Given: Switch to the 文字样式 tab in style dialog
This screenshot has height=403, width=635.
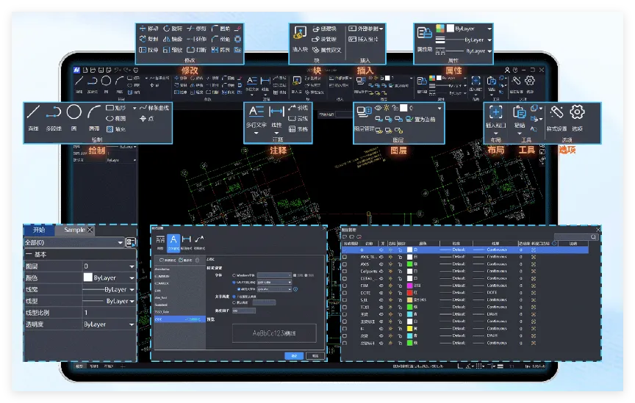Looking at the screenshot, I should tap(173, 241).
